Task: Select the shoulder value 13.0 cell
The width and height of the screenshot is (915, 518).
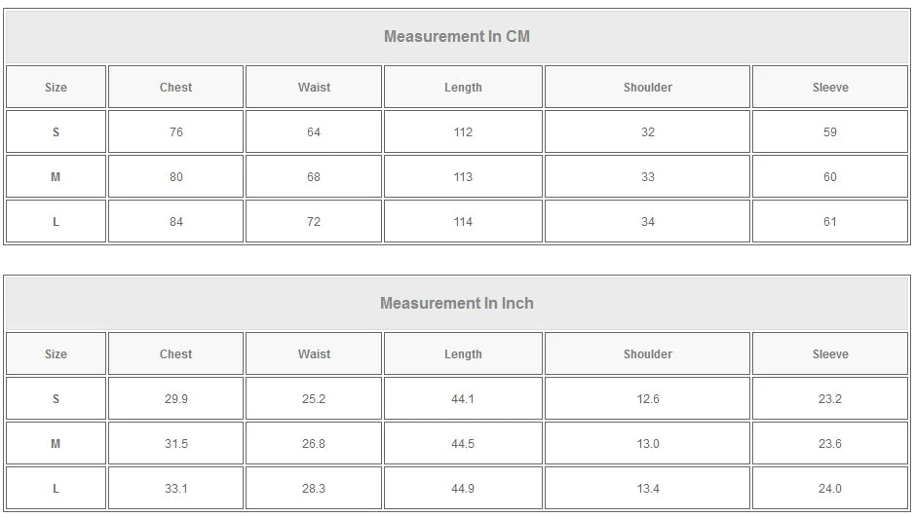Action: [648, 444]
